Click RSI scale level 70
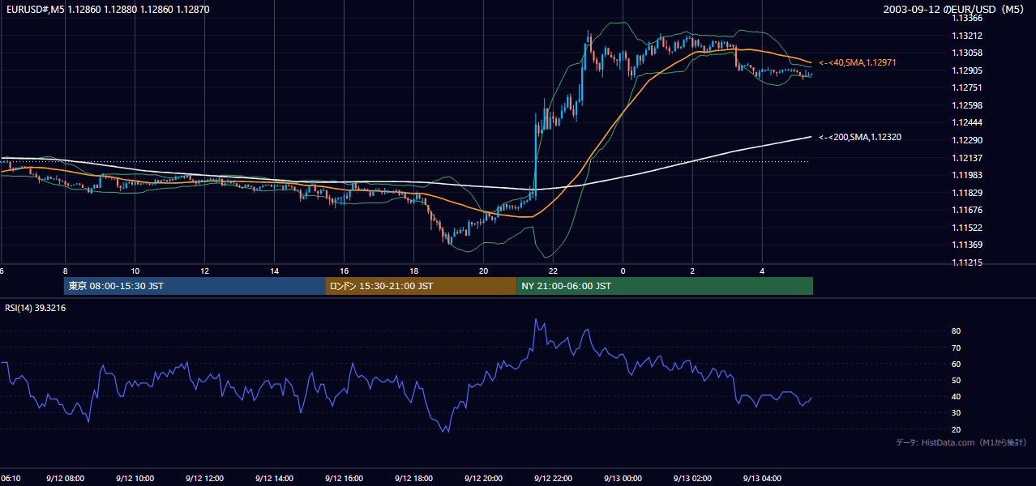The width and height of the screenshot is (1036, 486). tap(957, 347)
